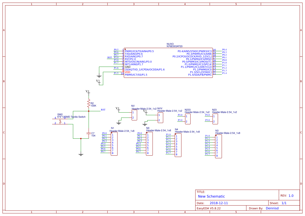Select pin name P0.0/PWM3/IC3/MOSI/T1

click(197, 62)
